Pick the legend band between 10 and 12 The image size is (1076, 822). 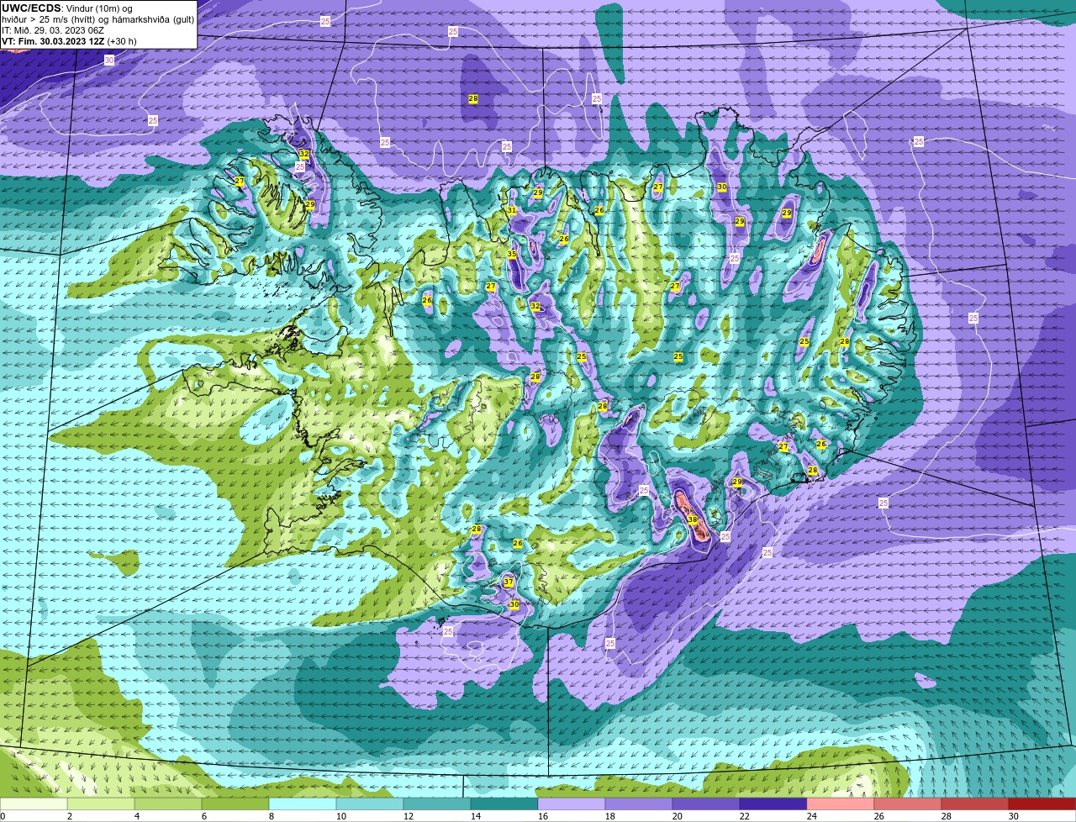[370, 804]
